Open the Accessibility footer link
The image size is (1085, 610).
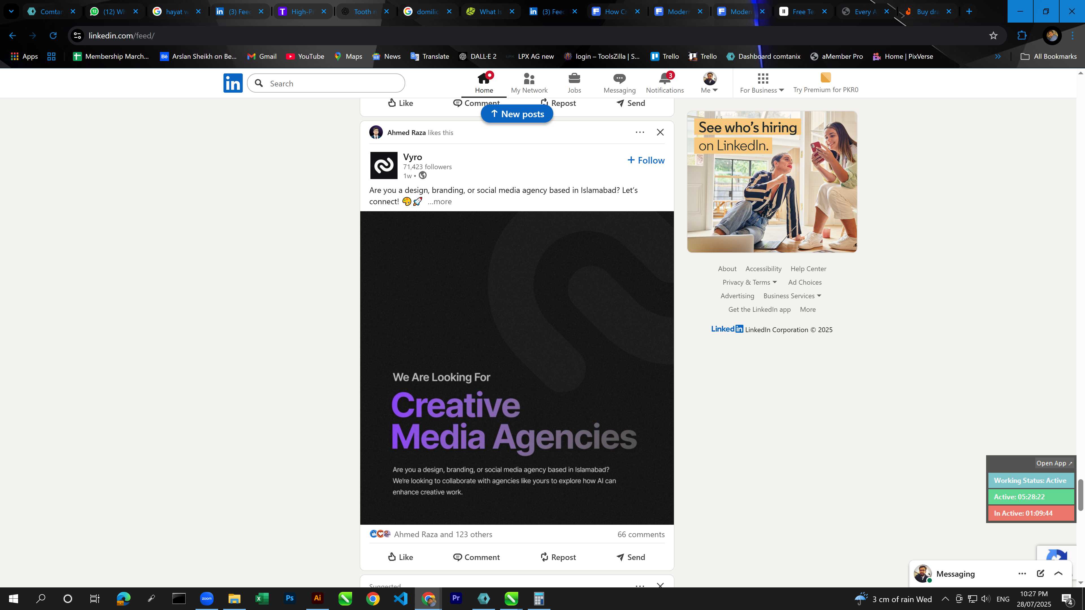click(763, 269)
